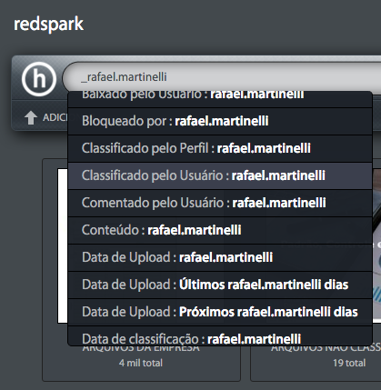381x390 pixels.
Task: Click the redspark title text
Action: (x=48, y=25)
